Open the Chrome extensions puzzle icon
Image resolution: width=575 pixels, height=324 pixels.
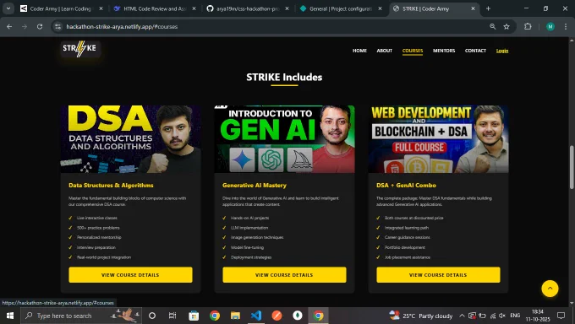point(528,26)
